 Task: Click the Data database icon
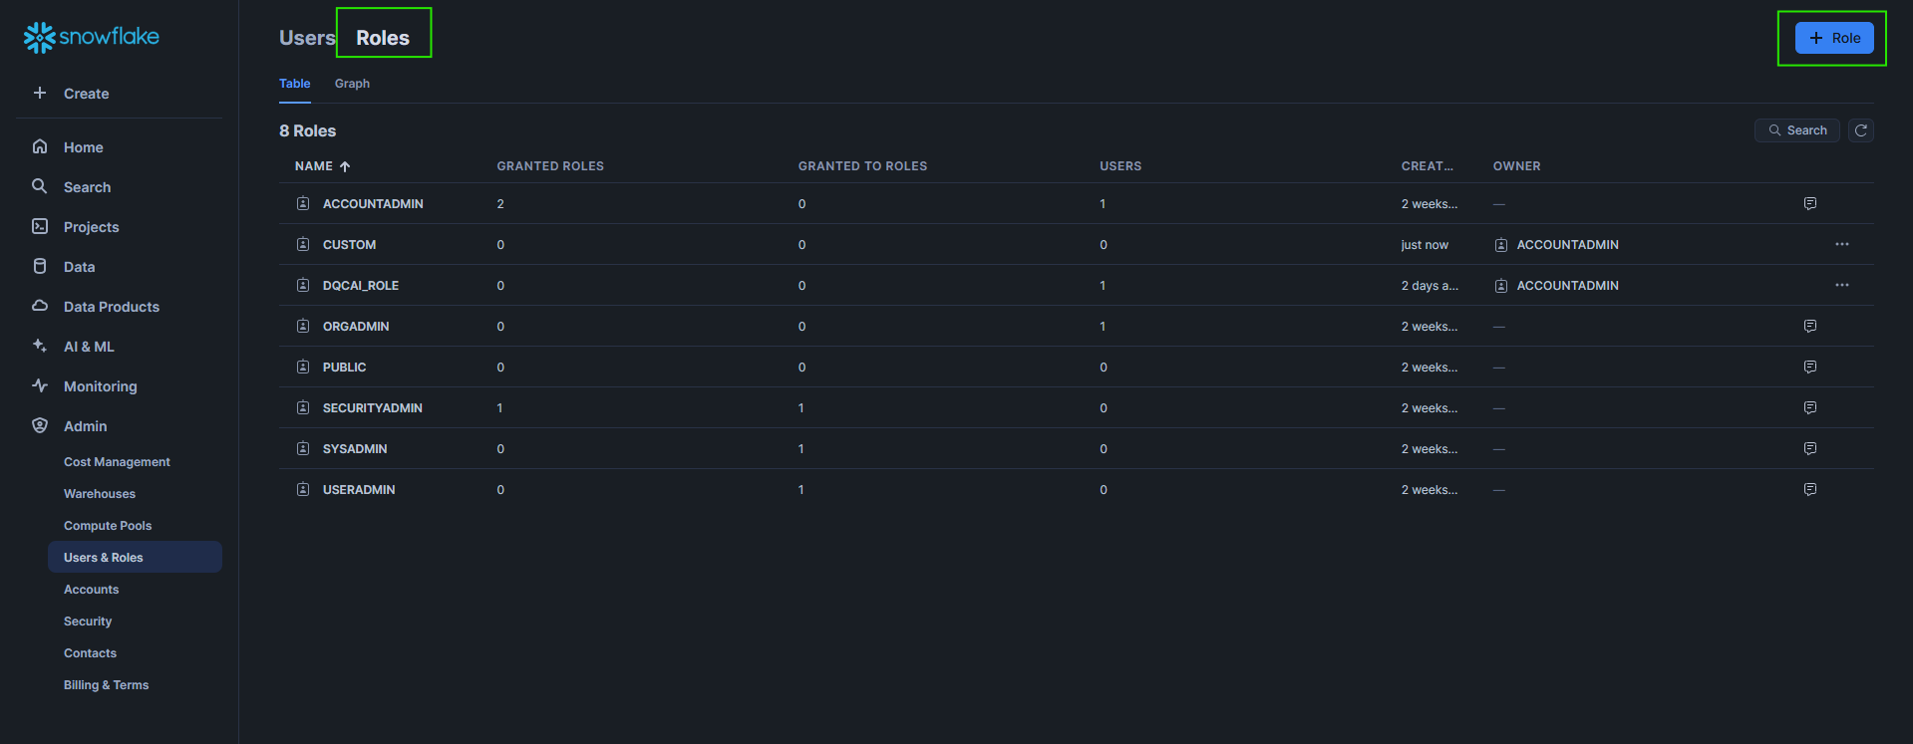pos(40,267)
